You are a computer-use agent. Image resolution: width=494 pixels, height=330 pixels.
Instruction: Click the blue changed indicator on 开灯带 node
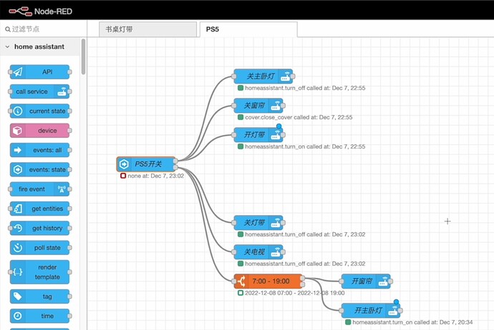click(x=279, y=126)
